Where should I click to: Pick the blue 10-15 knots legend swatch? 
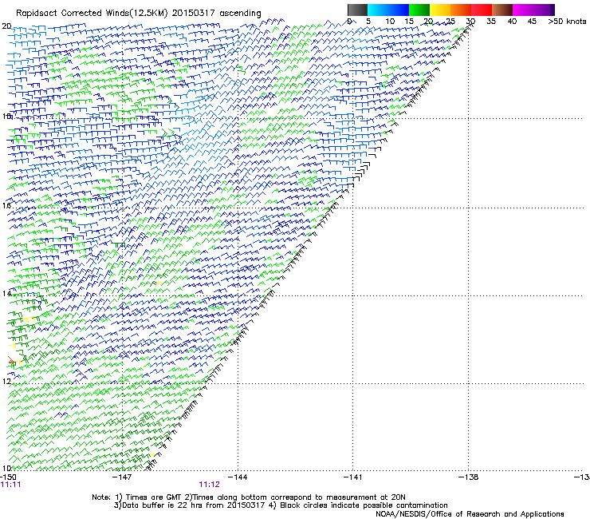pos(399,10)
